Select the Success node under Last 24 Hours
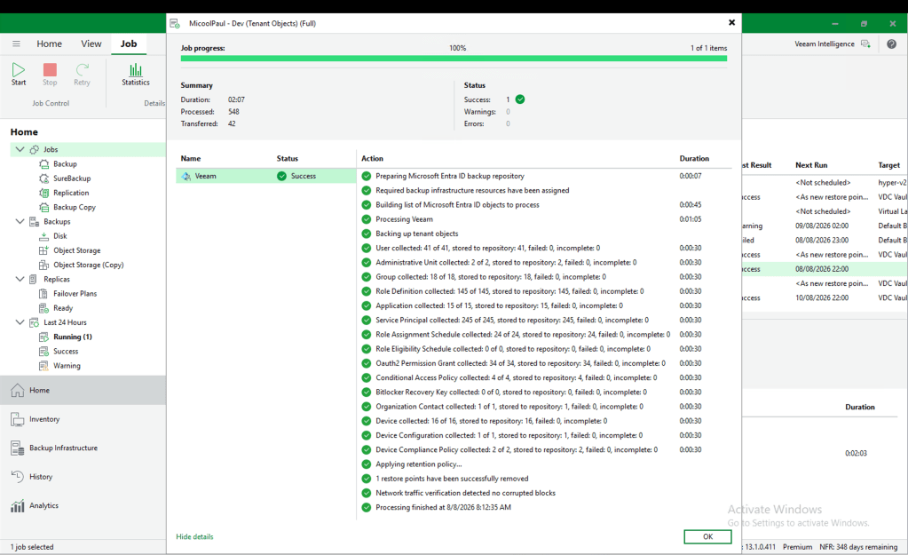The height and width of the screenshot is (555, 908). pos(66,351)
